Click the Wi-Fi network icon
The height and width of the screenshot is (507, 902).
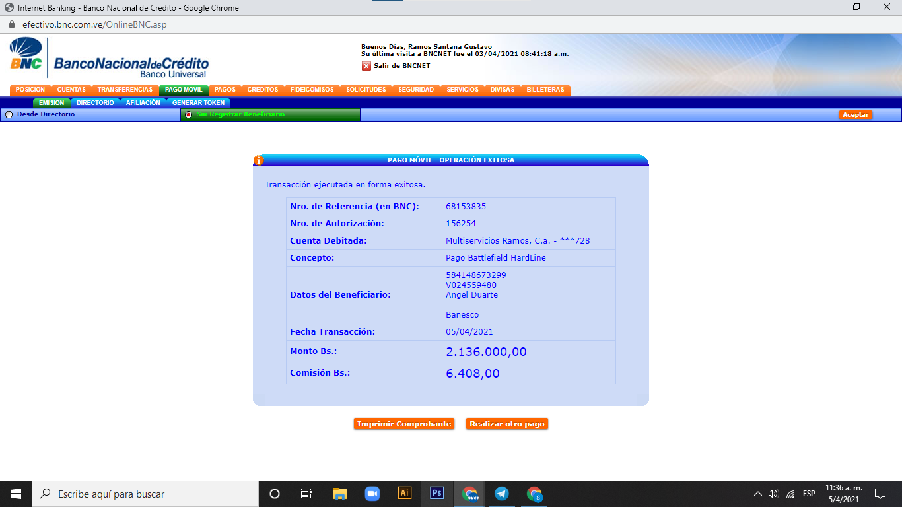[790, 494]
